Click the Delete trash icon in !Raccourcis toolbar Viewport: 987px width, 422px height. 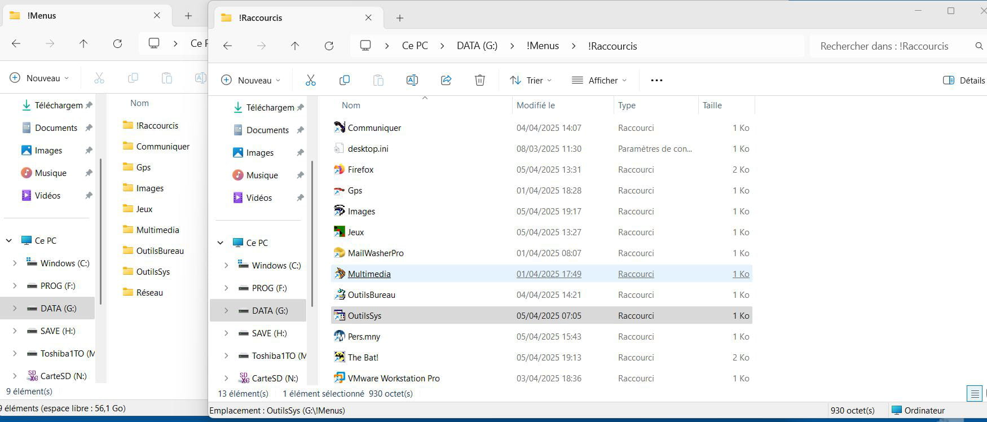(x=480, y=80)
